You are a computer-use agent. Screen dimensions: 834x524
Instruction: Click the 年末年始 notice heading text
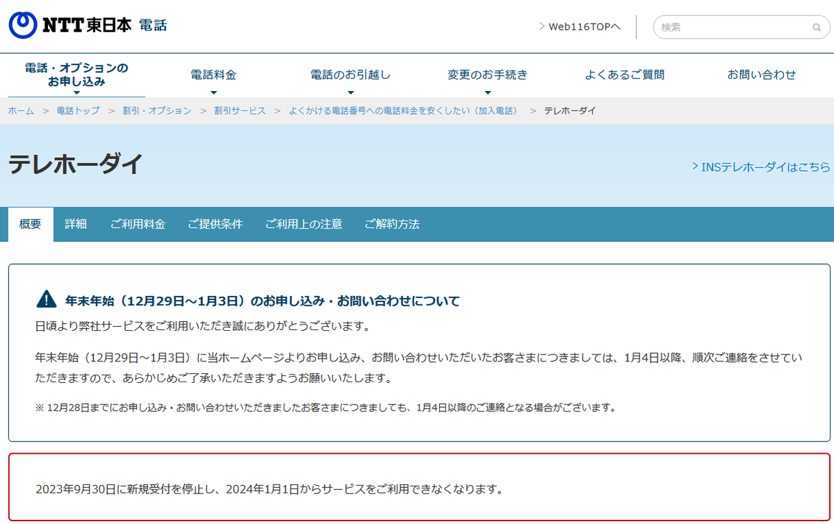(x=263, y=301)
